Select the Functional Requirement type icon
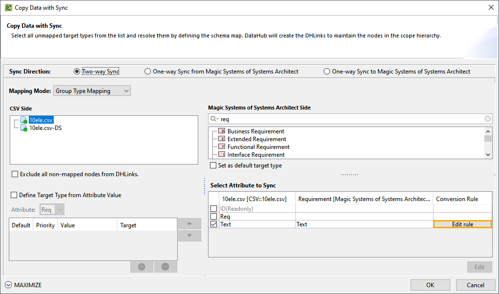The height and width of the screenshot is (294, 499). pos(221,147)
